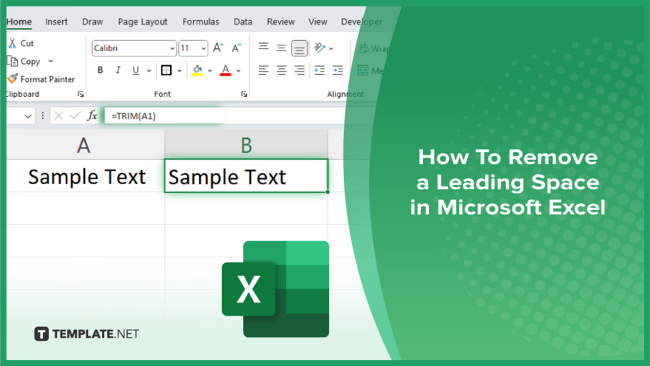The width and height of the screenshot is (650, 366).
Task: Click the Merge cells icon
Action: [363, 70]
